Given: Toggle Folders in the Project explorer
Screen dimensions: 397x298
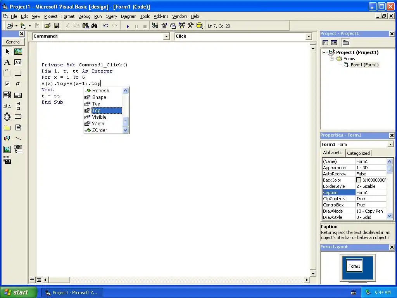Looking at the screenshot, I should tap(345, 43).
